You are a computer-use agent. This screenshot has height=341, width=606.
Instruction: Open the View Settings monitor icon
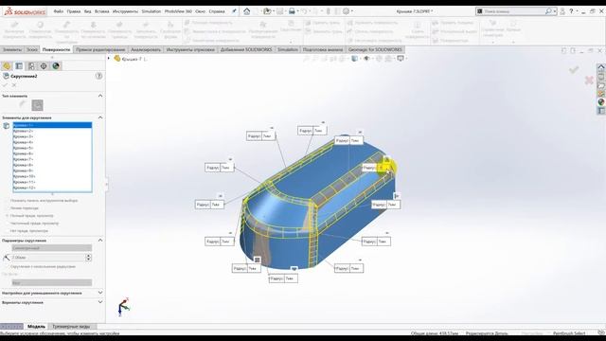pyautogui.click(x=401, y=59)
